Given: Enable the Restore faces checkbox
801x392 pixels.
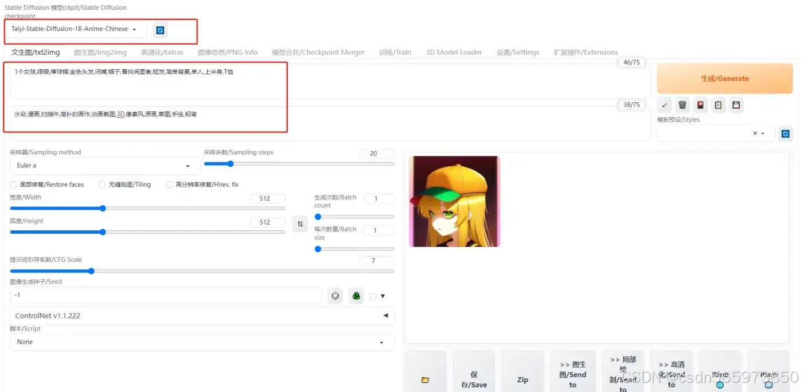Looking at the screenshot, I should pyautogui.click(x=13, y=185).
